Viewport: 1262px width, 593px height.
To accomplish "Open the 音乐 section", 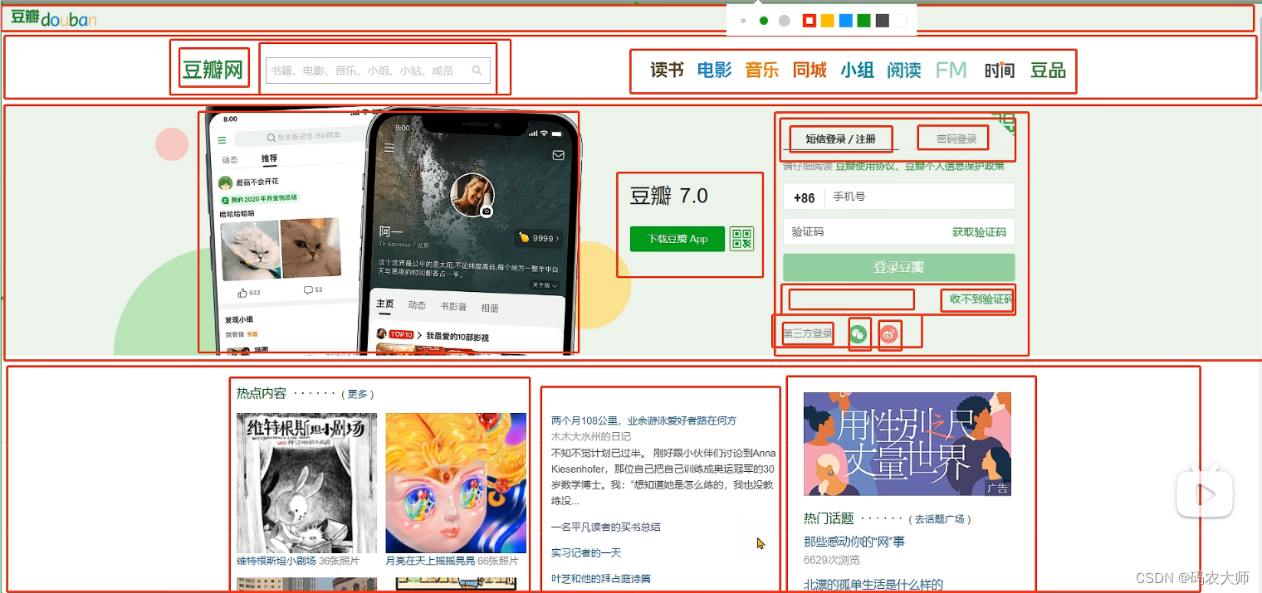I will click(761, 70).
